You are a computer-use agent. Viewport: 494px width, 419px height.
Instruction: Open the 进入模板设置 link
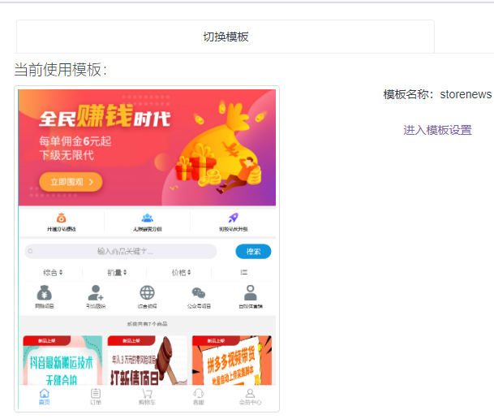click(437, 130)
